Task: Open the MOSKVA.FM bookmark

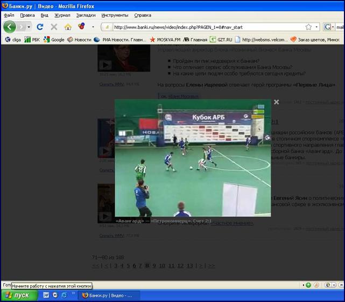Action: (165, 40)
